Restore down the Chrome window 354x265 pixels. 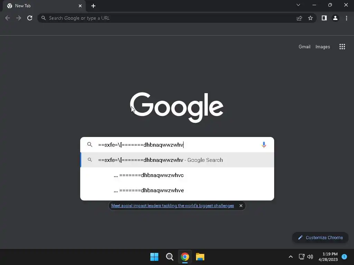[x=330, y=5]
